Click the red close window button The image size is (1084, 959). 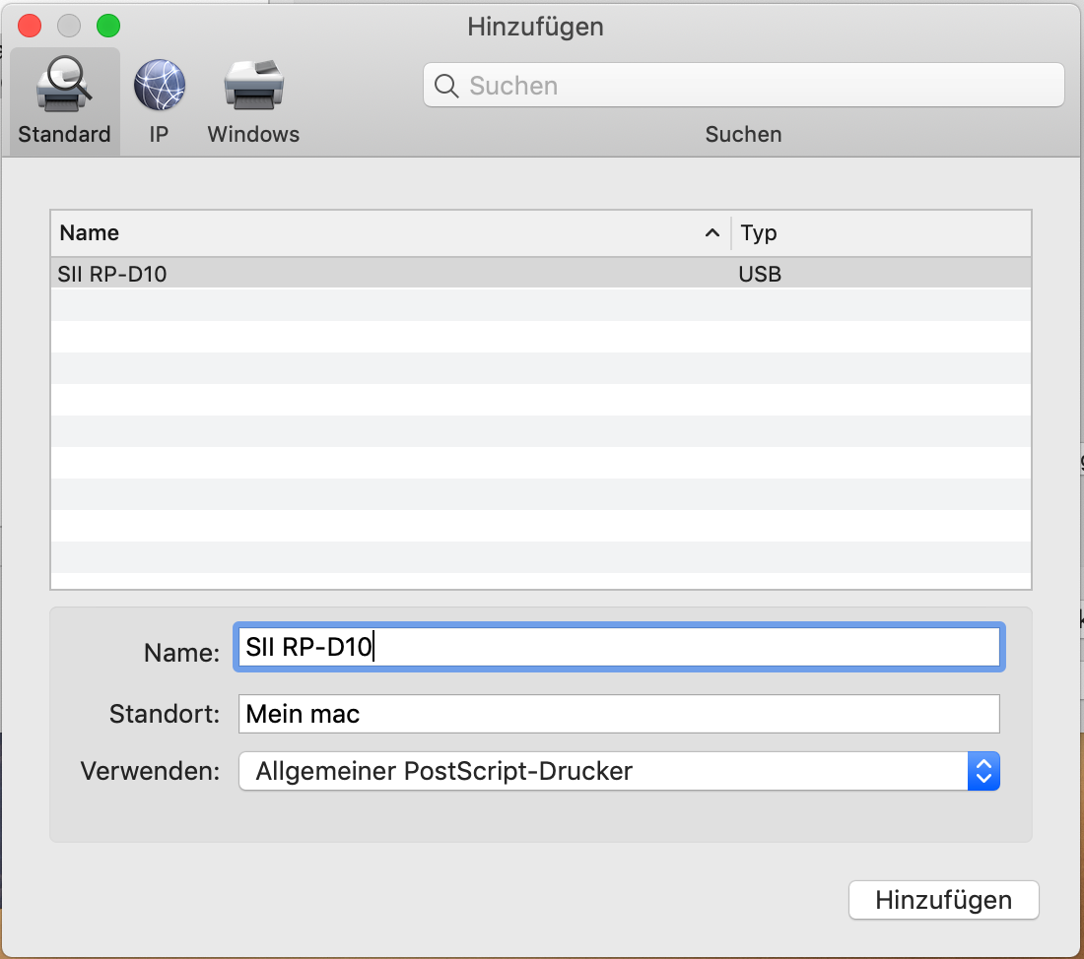[x=30, y=26]
